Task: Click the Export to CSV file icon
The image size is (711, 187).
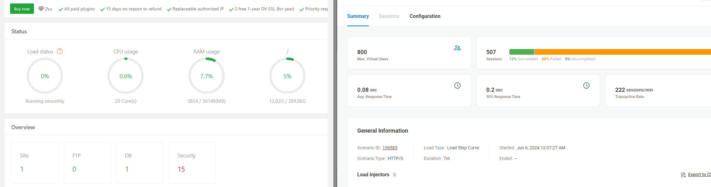Action: (x=683, y=175)
